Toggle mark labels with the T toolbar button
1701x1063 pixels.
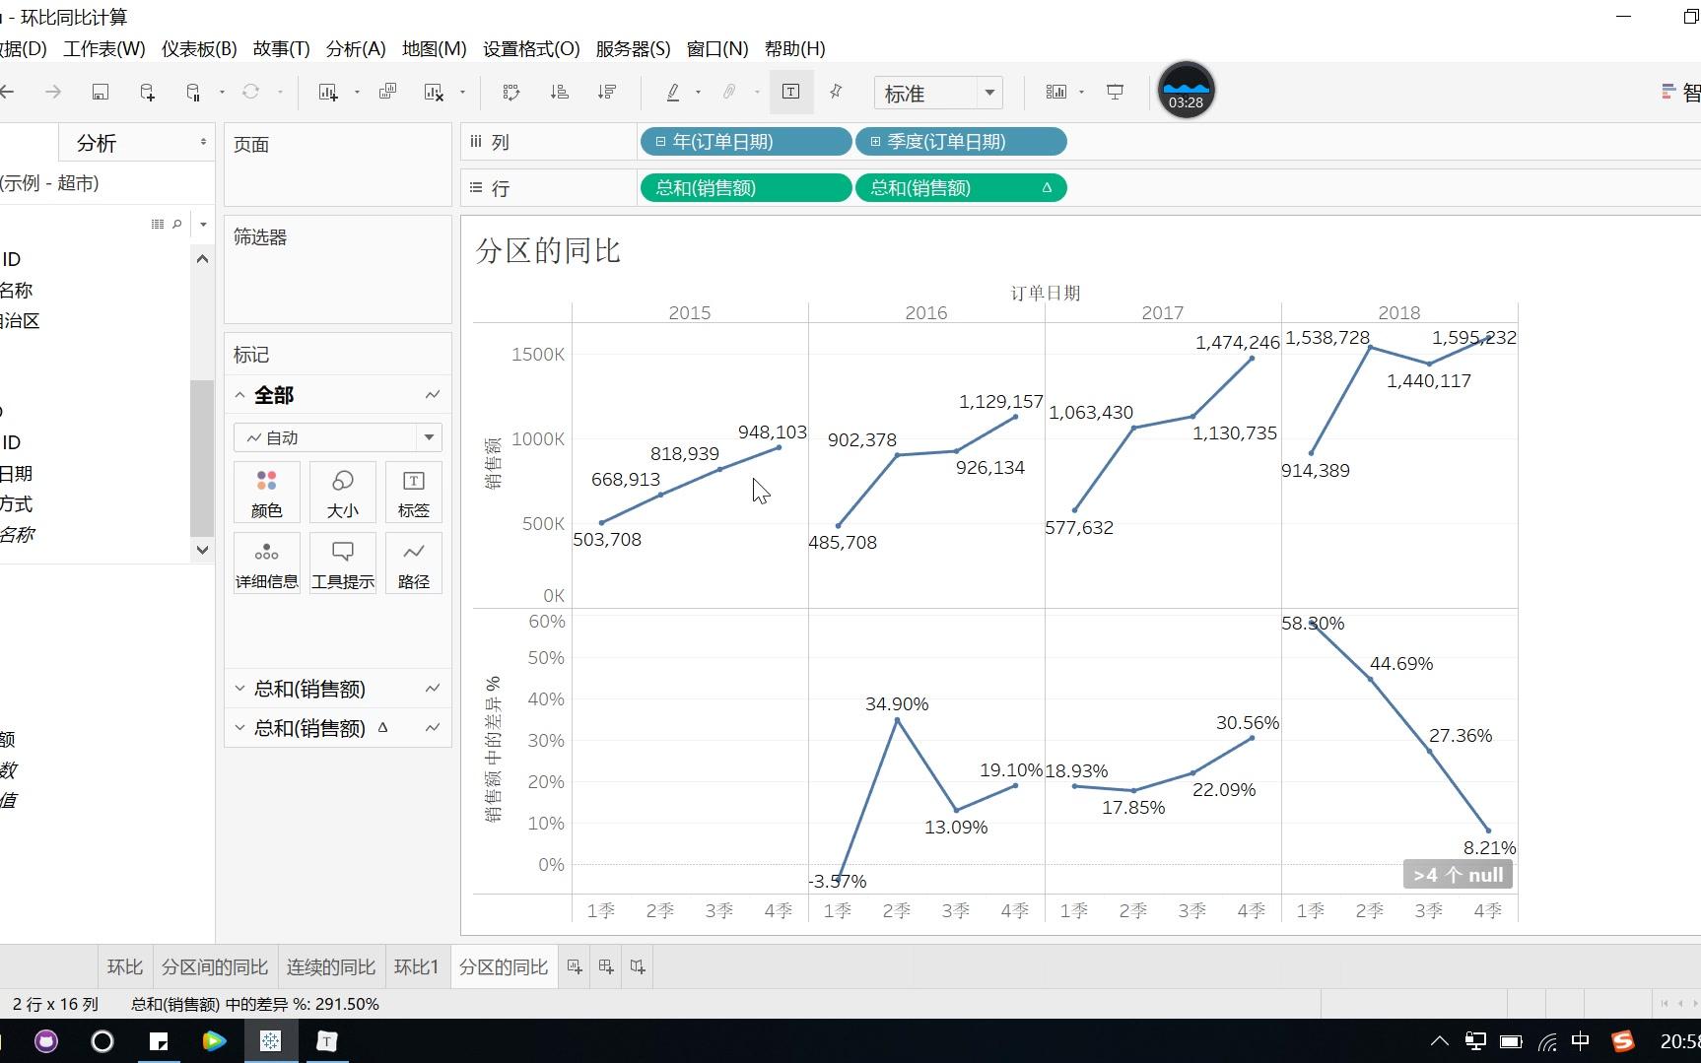pos(790,92)
